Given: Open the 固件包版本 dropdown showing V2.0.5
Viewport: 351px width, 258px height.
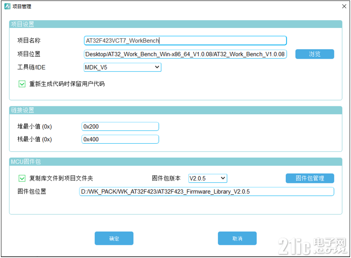Looking at the screenshot, I should [x=208, y=179].
